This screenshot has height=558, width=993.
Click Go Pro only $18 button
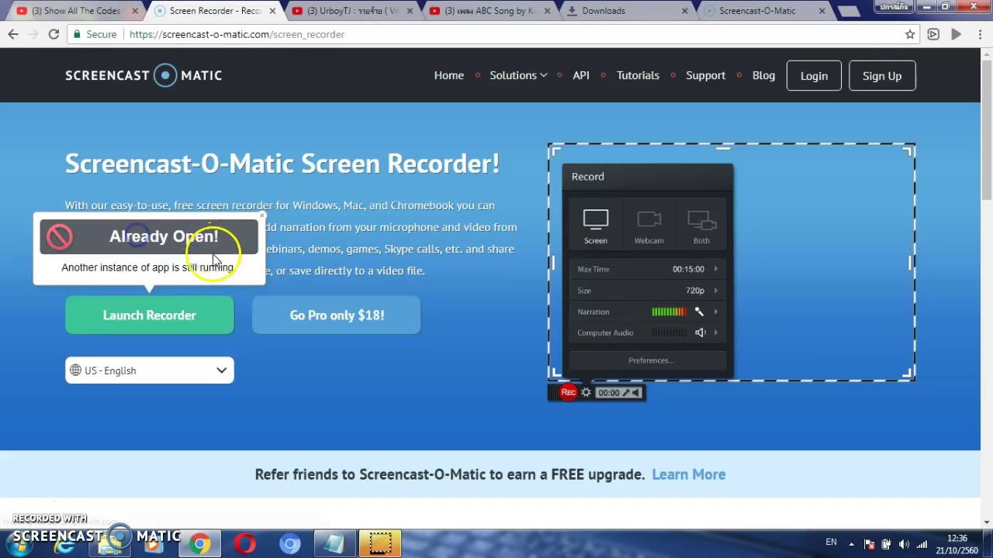[x=337, y=315]
